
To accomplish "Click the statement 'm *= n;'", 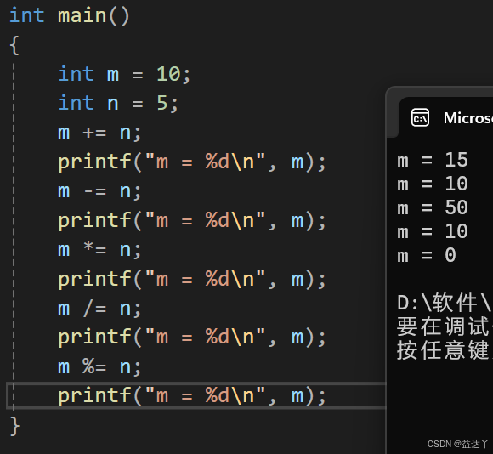I will point(99,250).
